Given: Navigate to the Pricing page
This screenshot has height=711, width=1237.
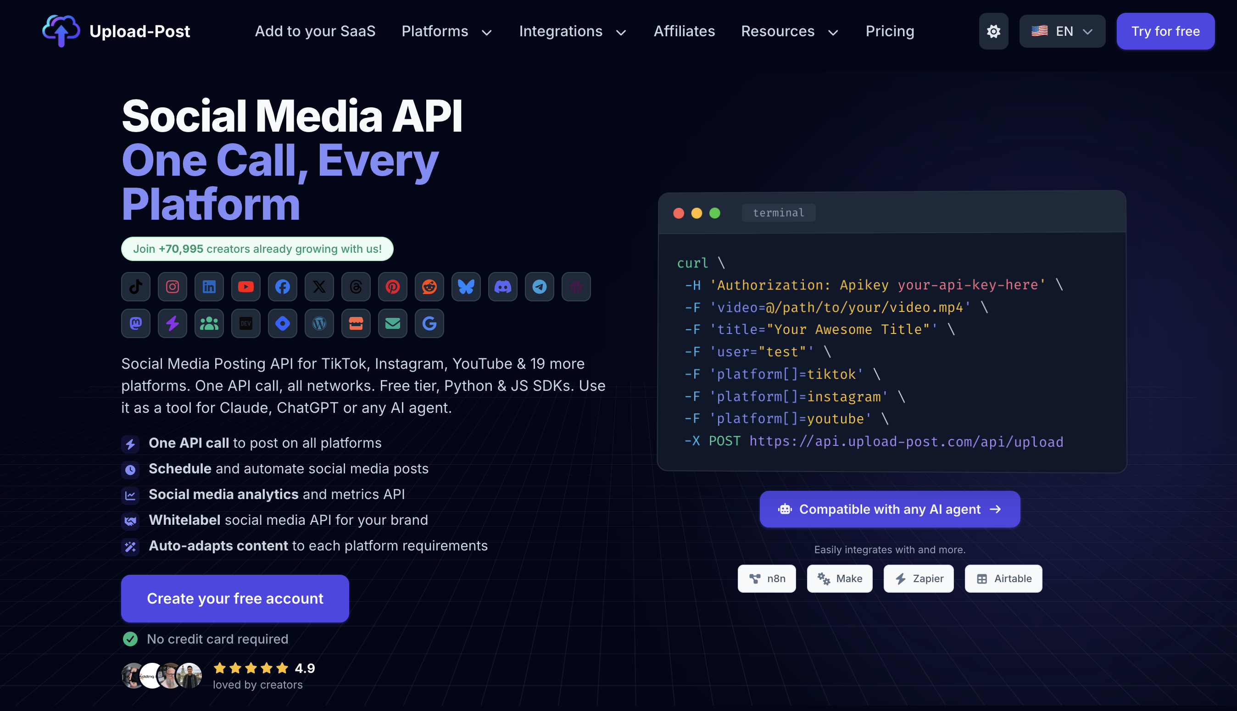Looking at the screenshot, I should (890, 31).
